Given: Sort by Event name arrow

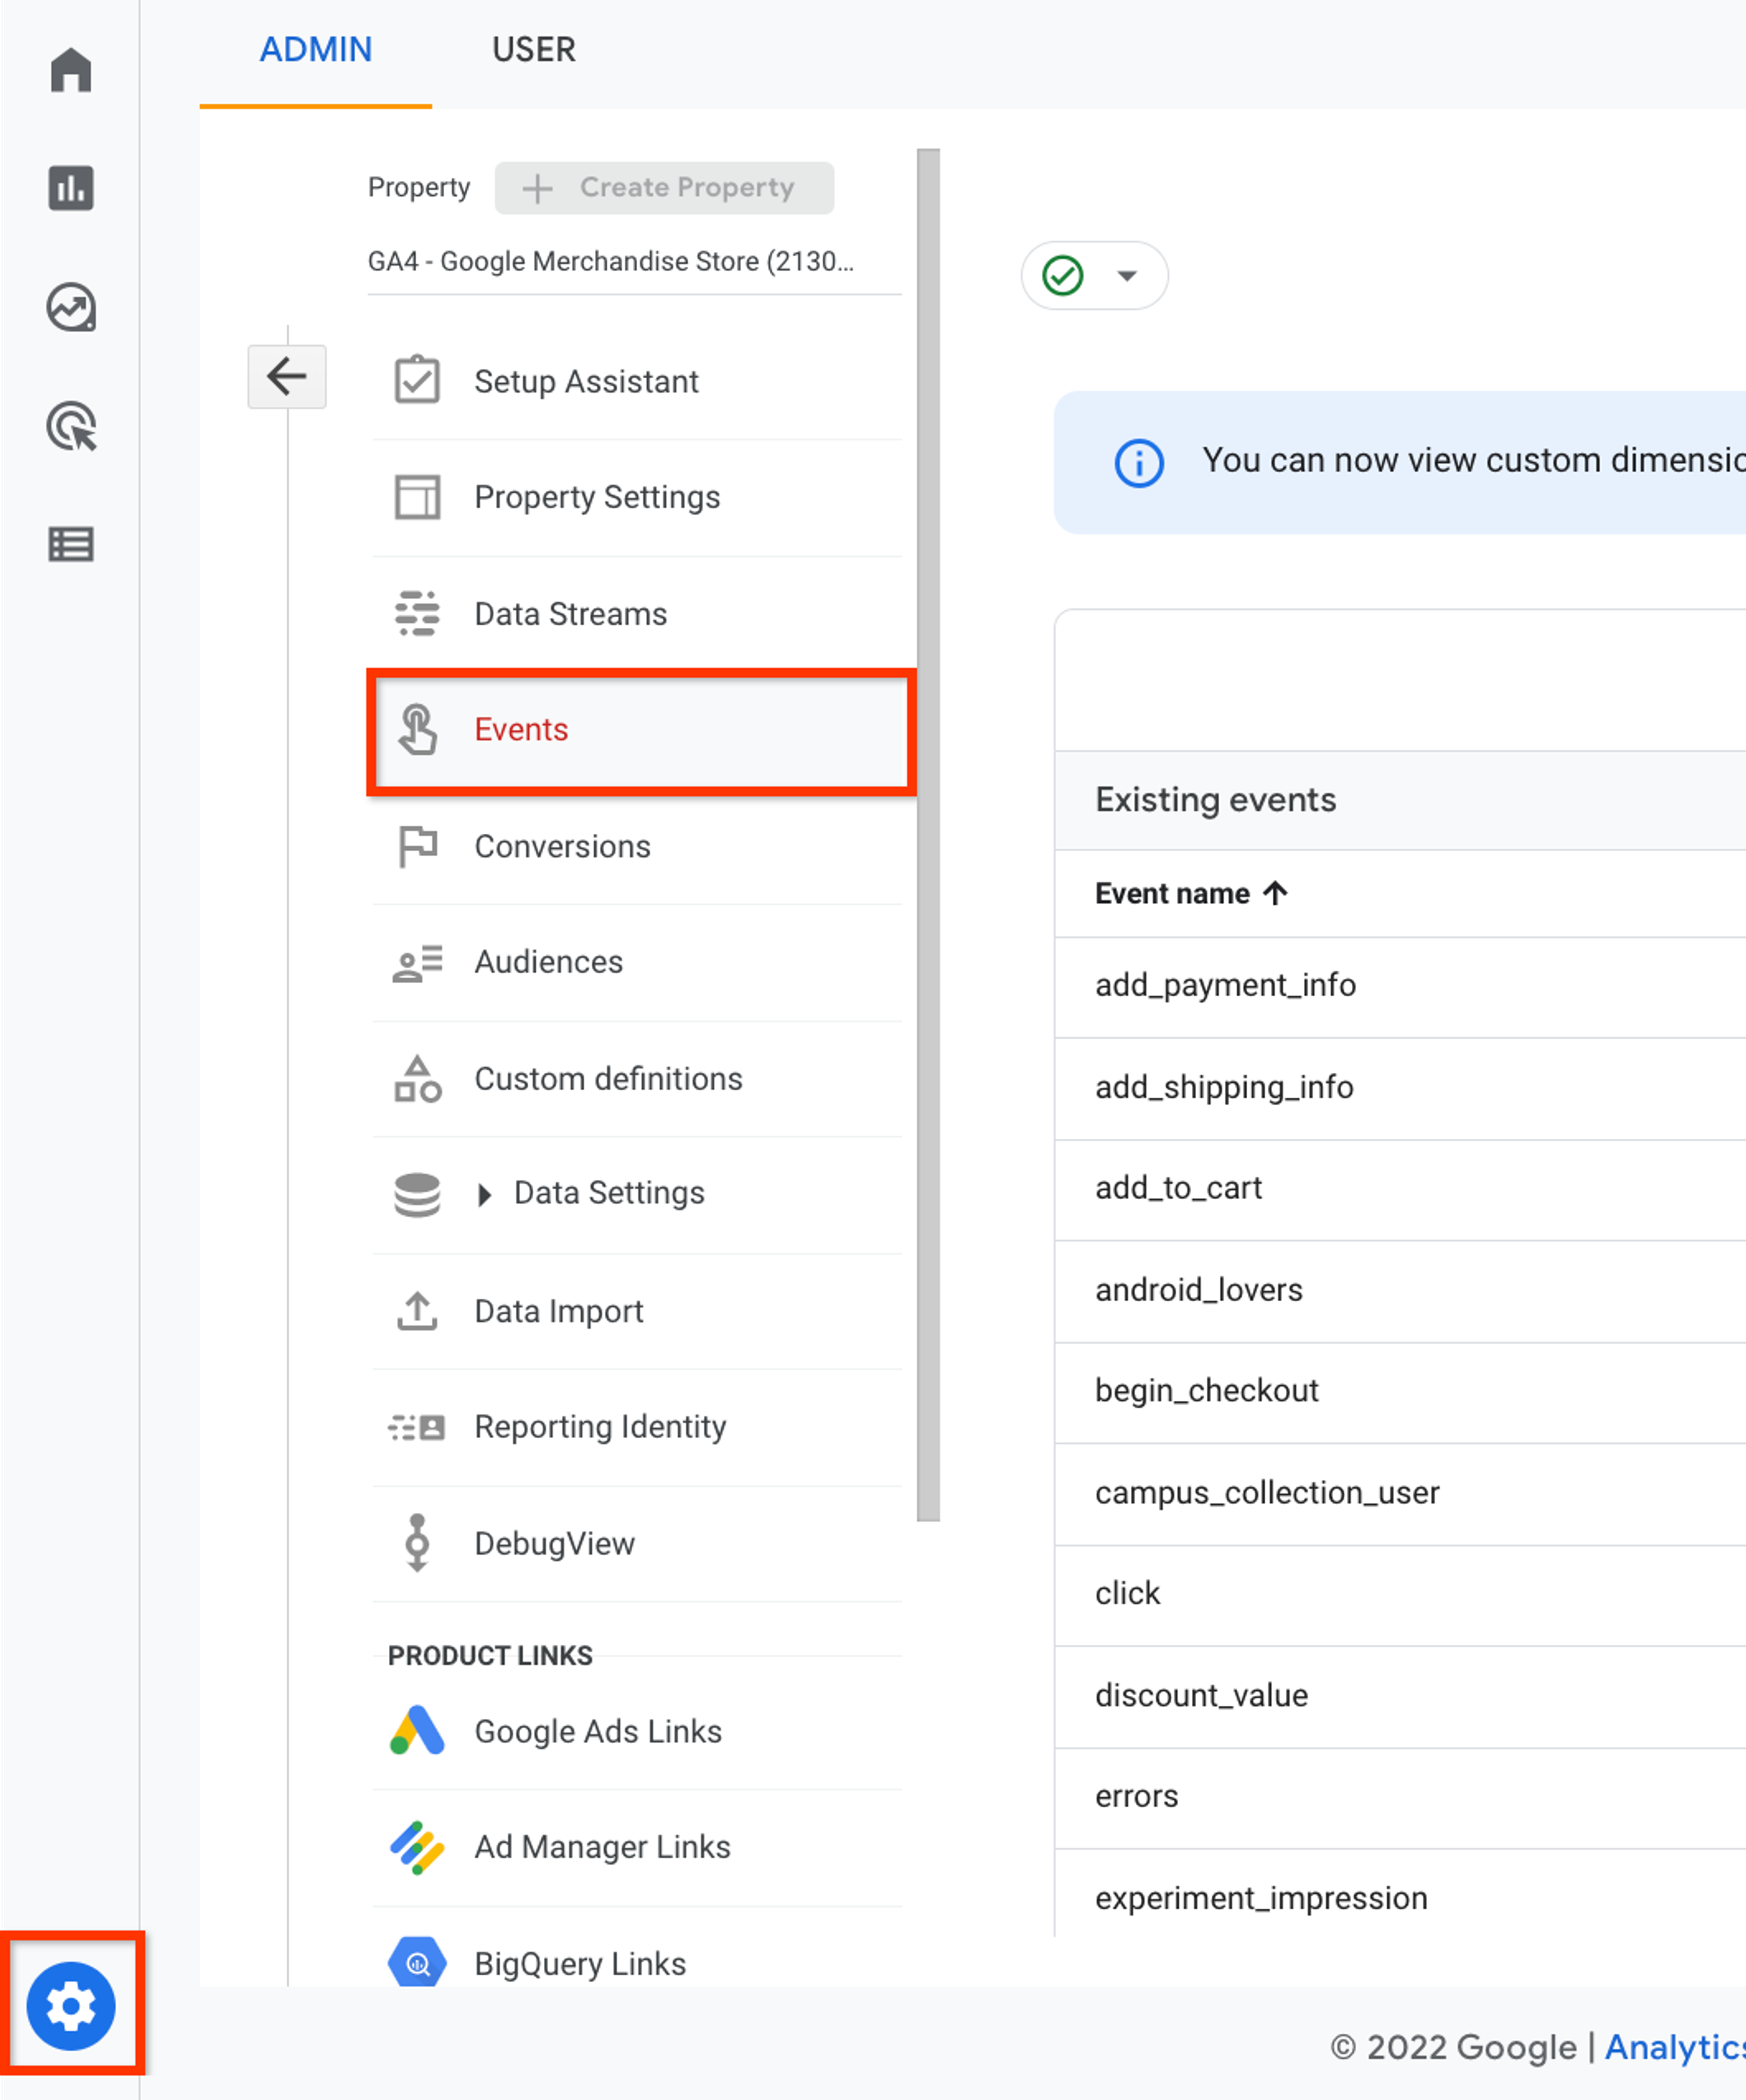Looking at the screenshot, I should pyautogui.click(x=1275, y=893).
